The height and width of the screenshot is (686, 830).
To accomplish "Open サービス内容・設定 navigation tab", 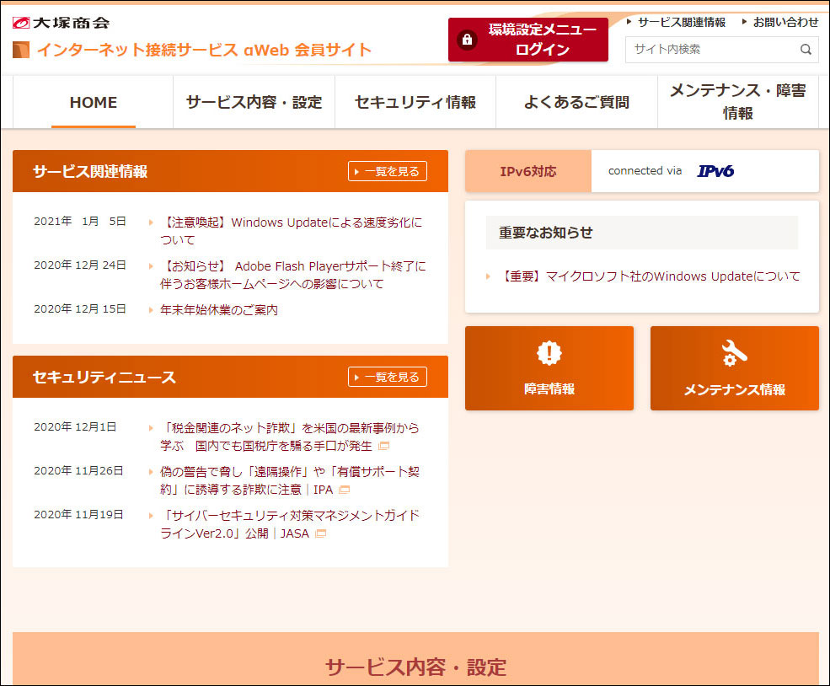I will point(254,102).
